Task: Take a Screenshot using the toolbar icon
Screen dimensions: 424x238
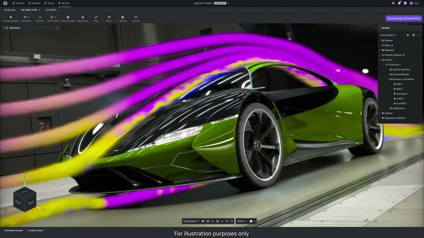Action: coord(136,17)
